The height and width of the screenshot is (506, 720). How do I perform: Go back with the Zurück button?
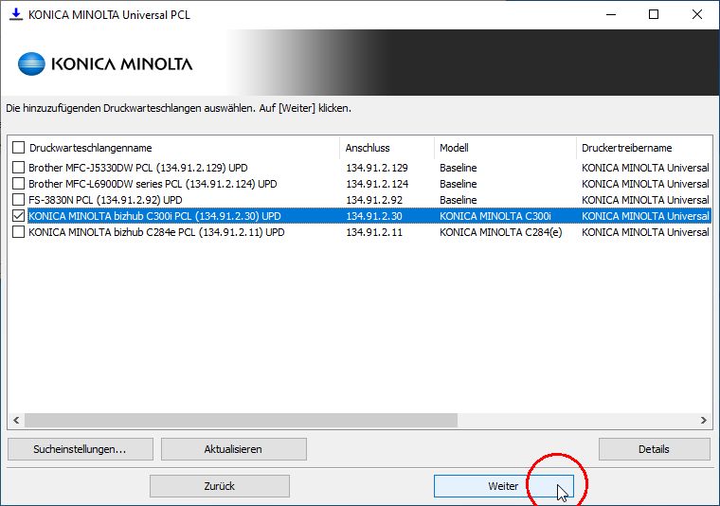pos(219,486)
